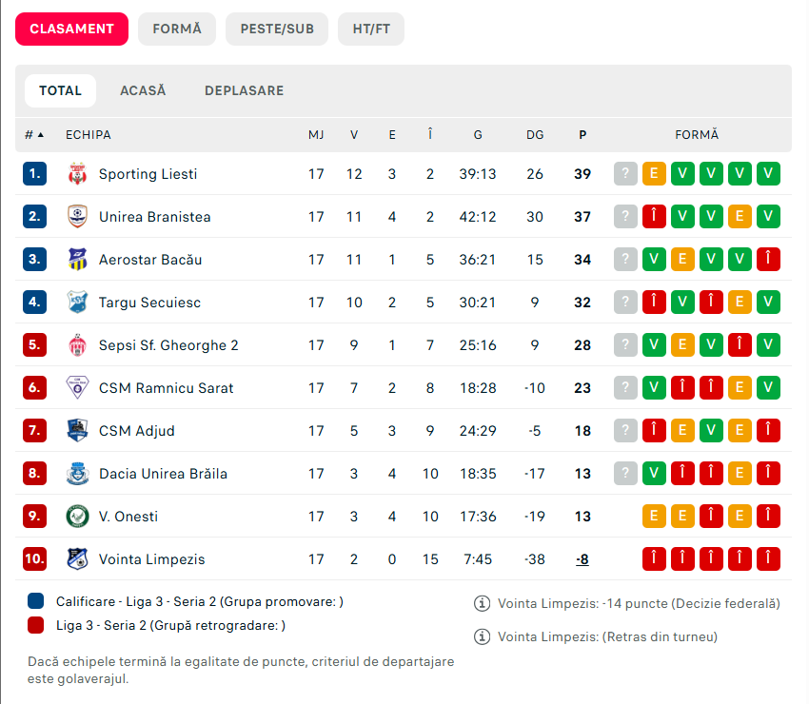Select Sepsi Sf. Gheorghe 2 logo
Image resolution: width=809 pixels, height=704 pixels.
(x=77, y=345)
